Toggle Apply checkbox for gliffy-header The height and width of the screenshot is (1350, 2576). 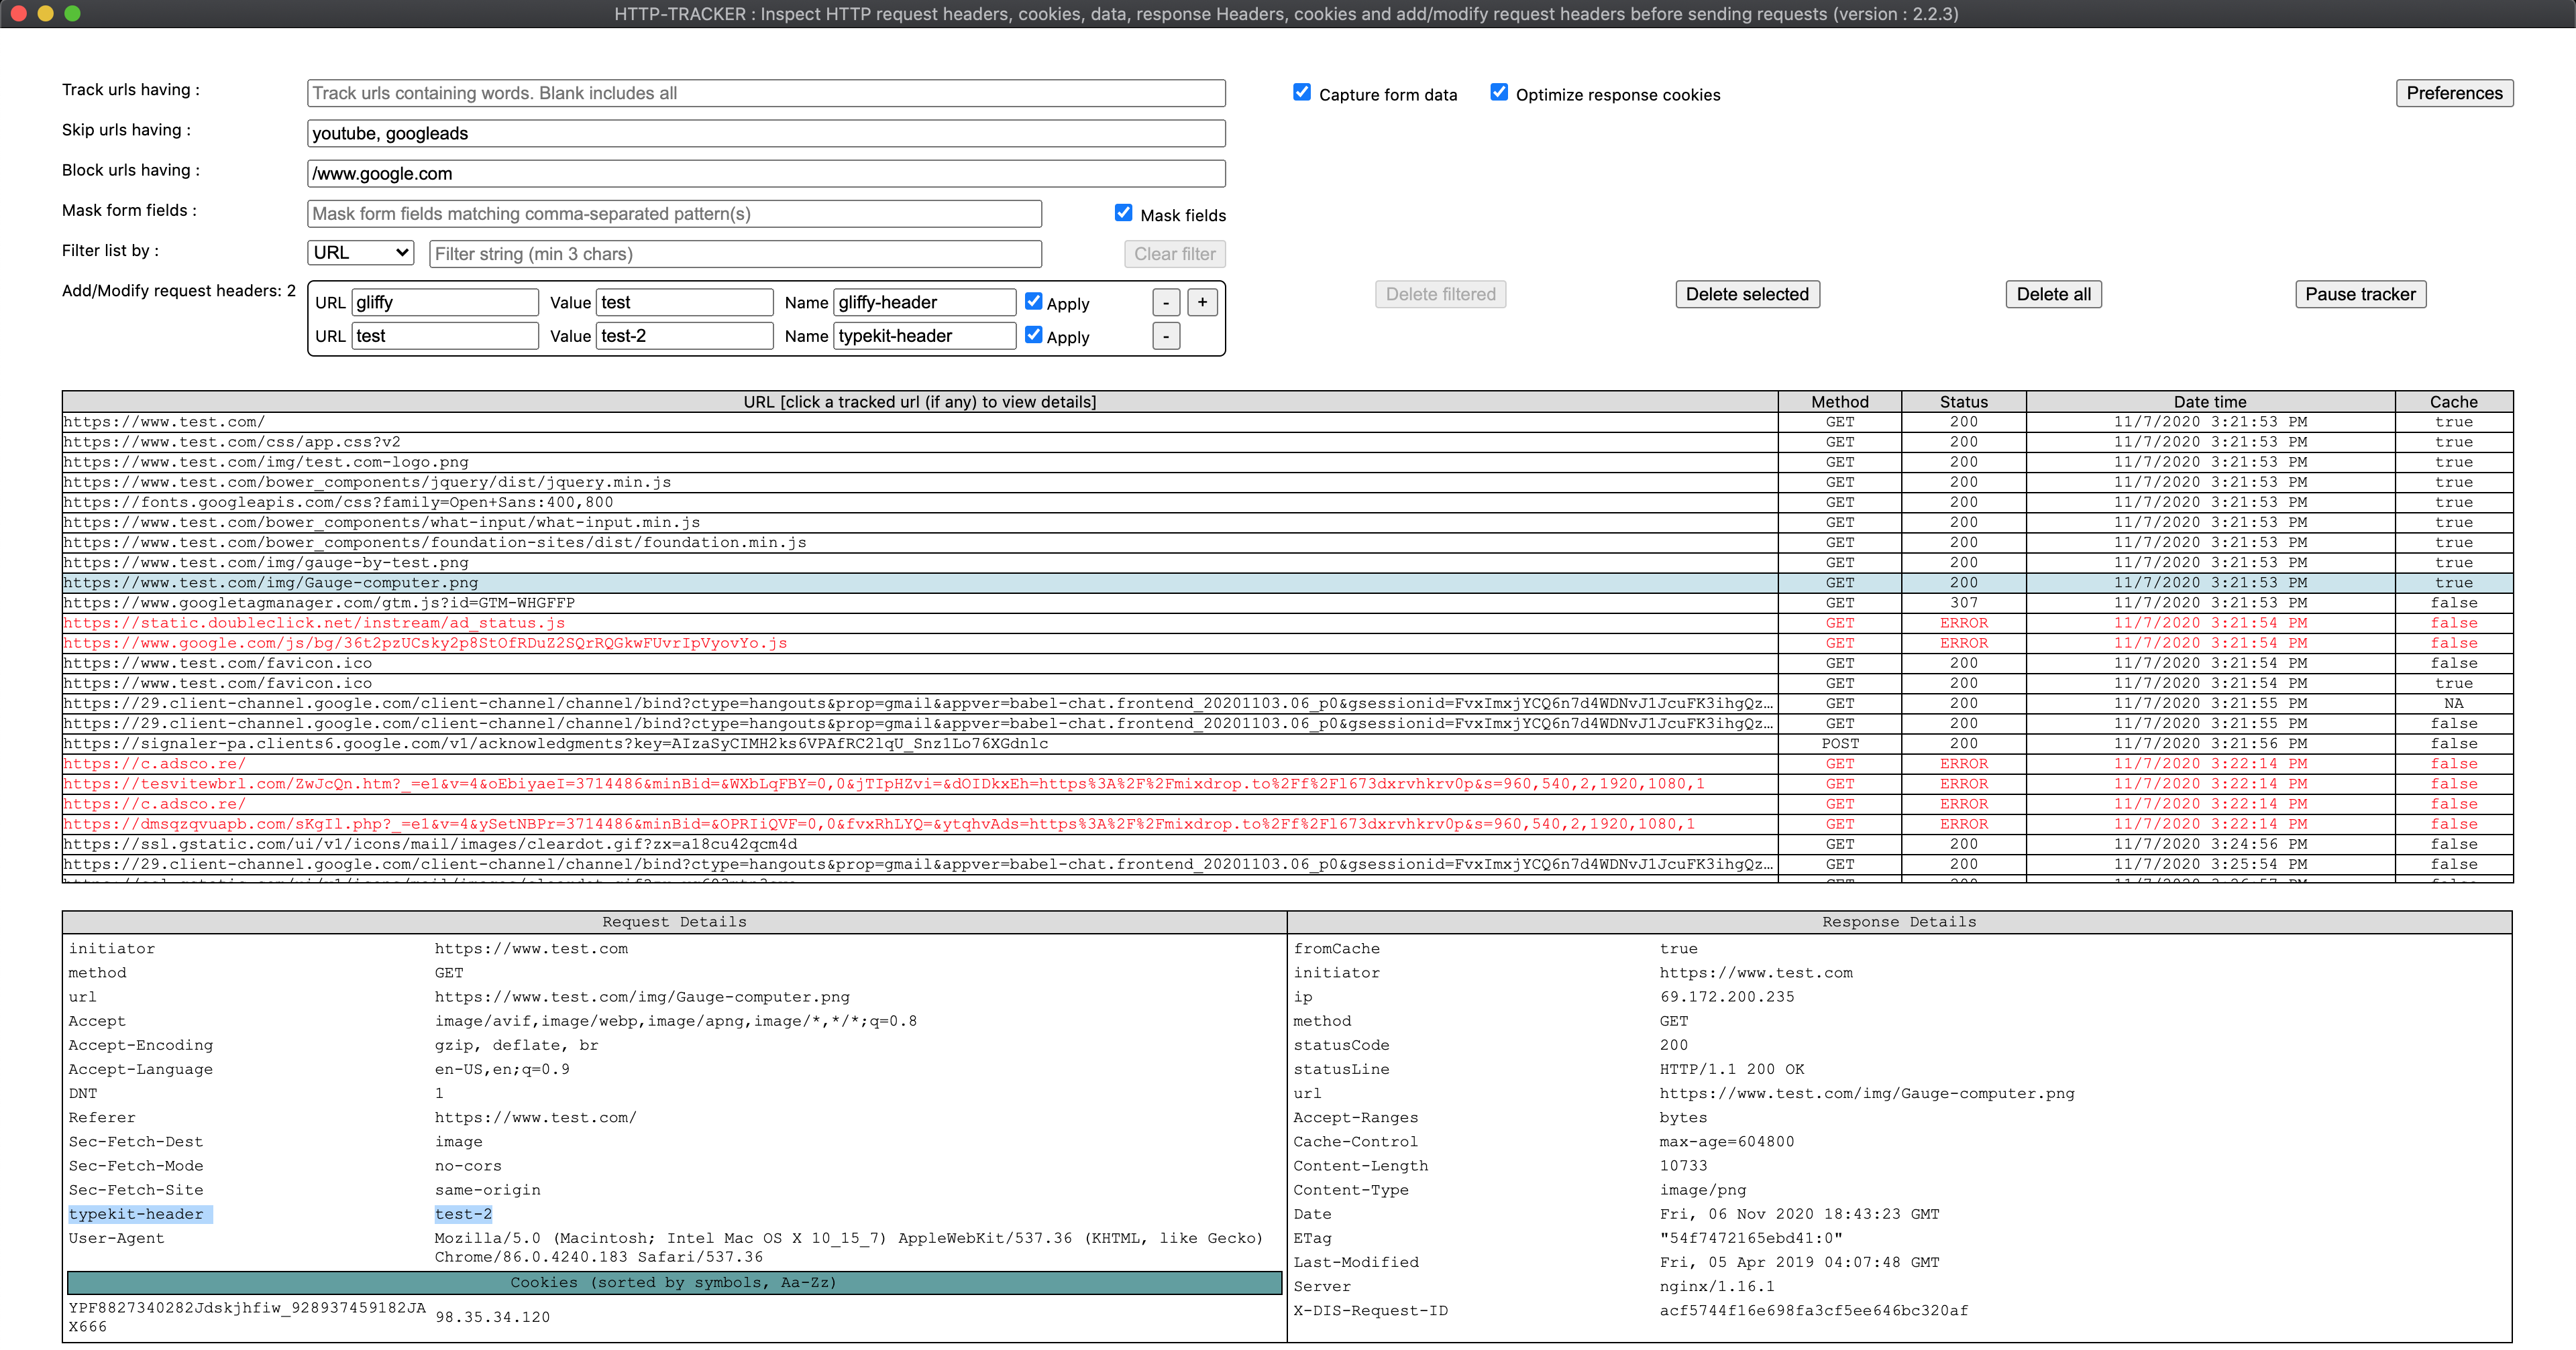click(1034, 302)
